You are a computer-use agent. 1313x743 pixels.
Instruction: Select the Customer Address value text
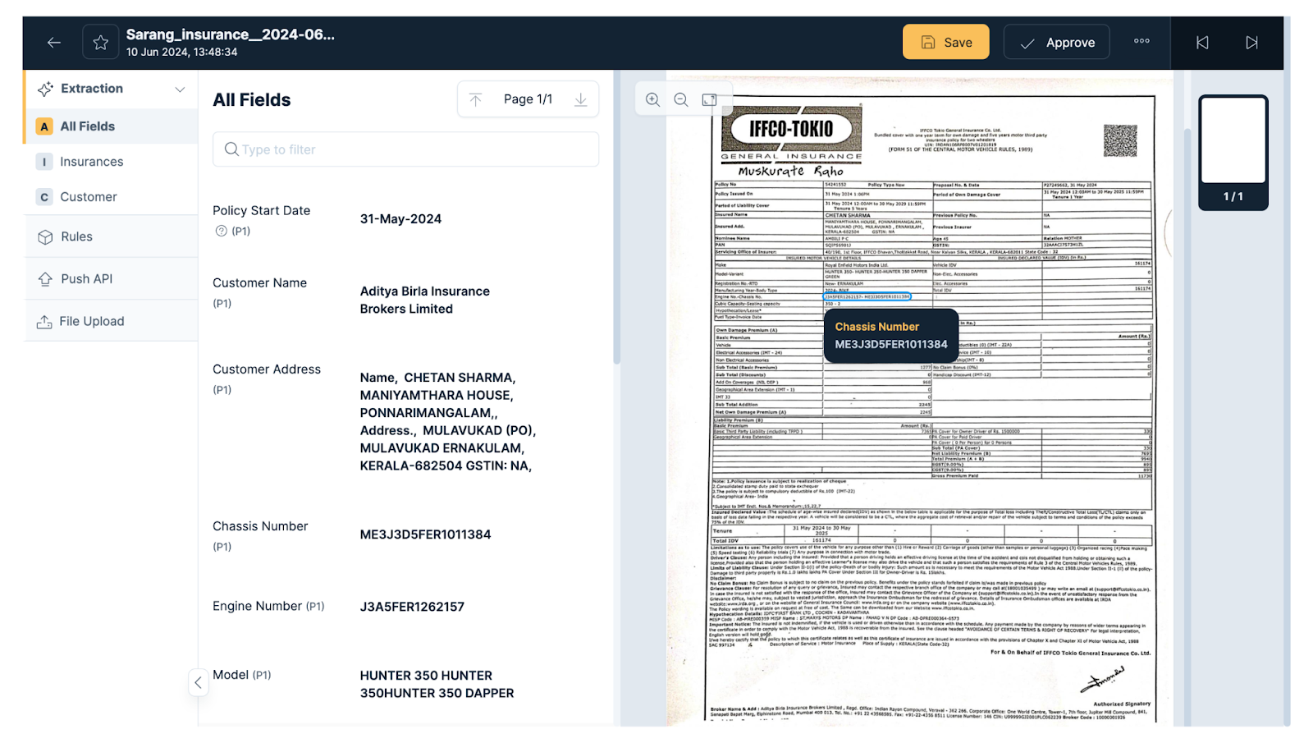447,422
